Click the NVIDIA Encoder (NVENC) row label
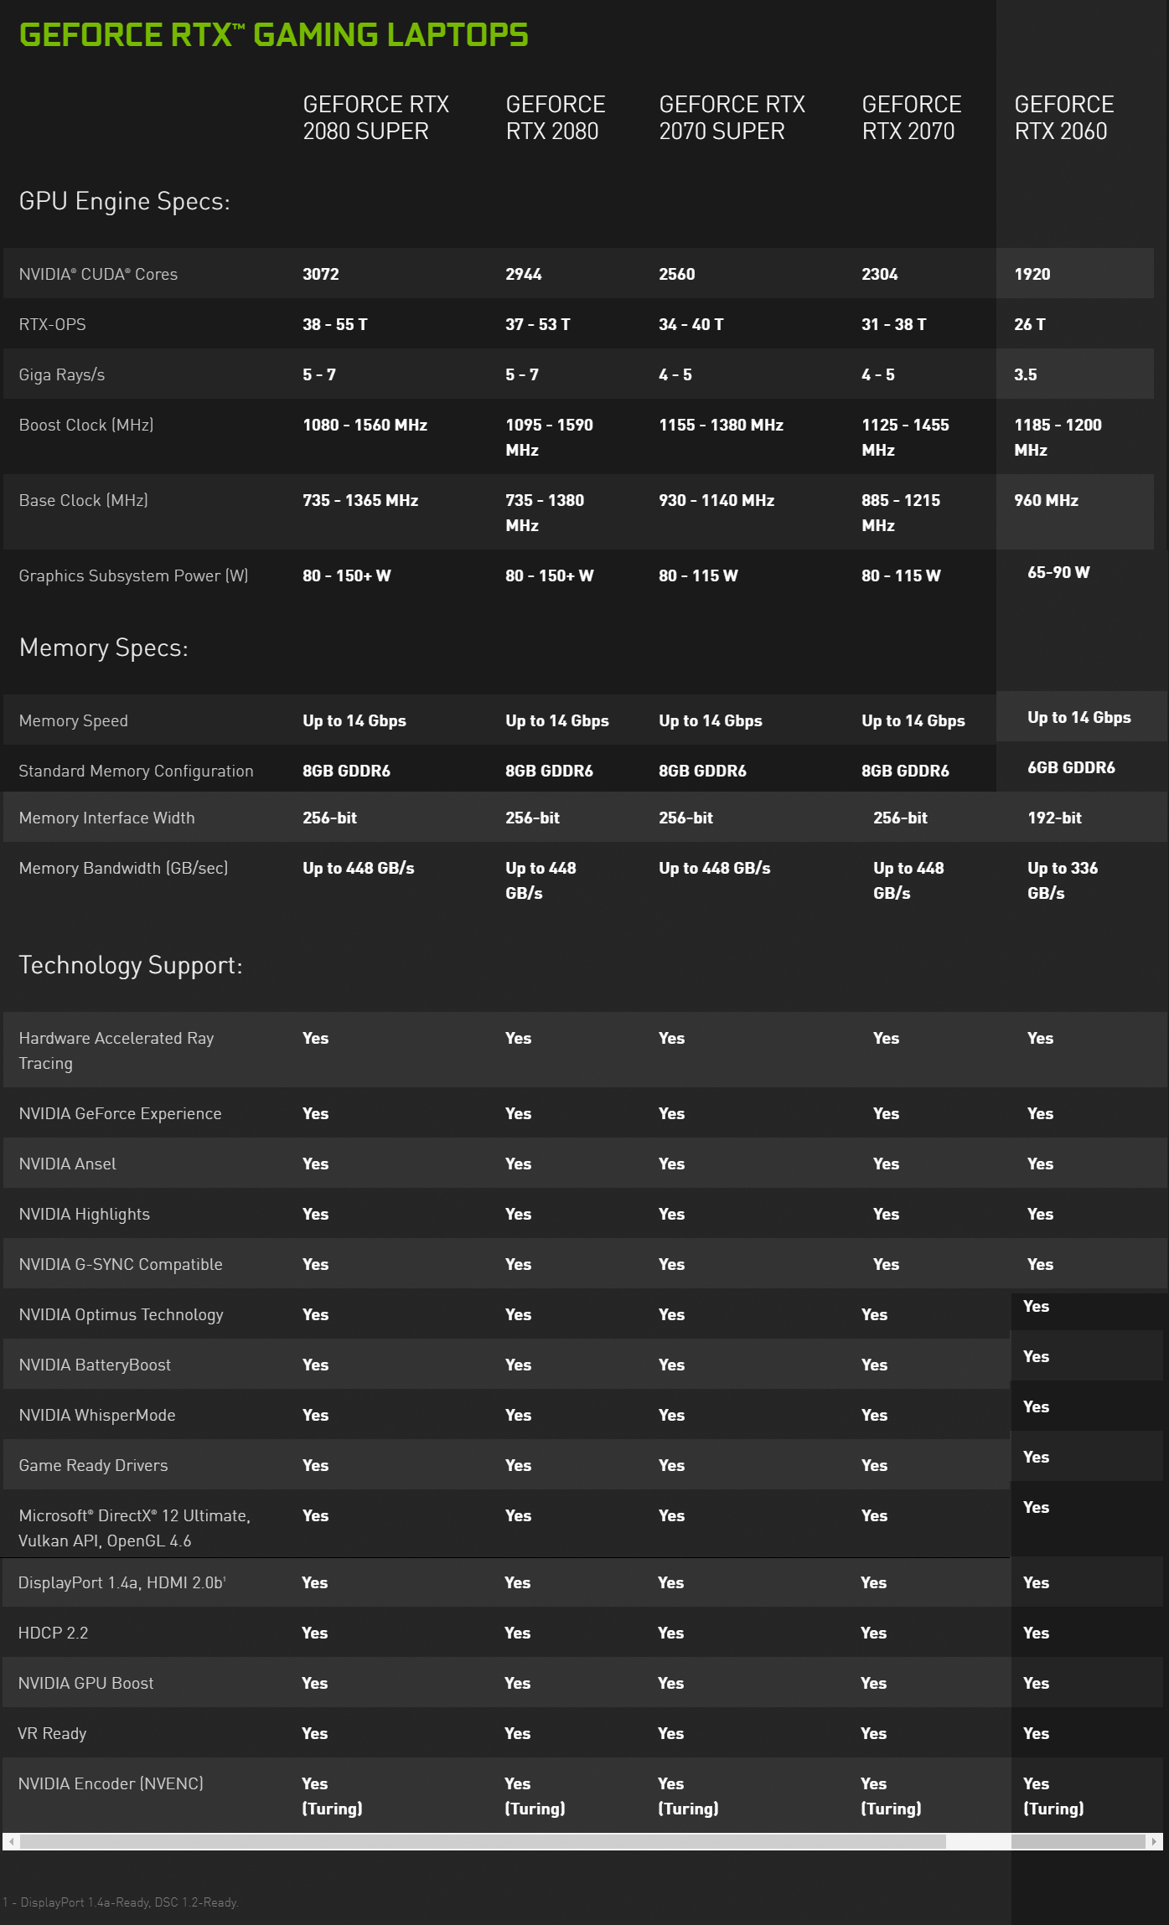The image size is (1169, 1925). pyautogui.click(x=111, y=1783)
